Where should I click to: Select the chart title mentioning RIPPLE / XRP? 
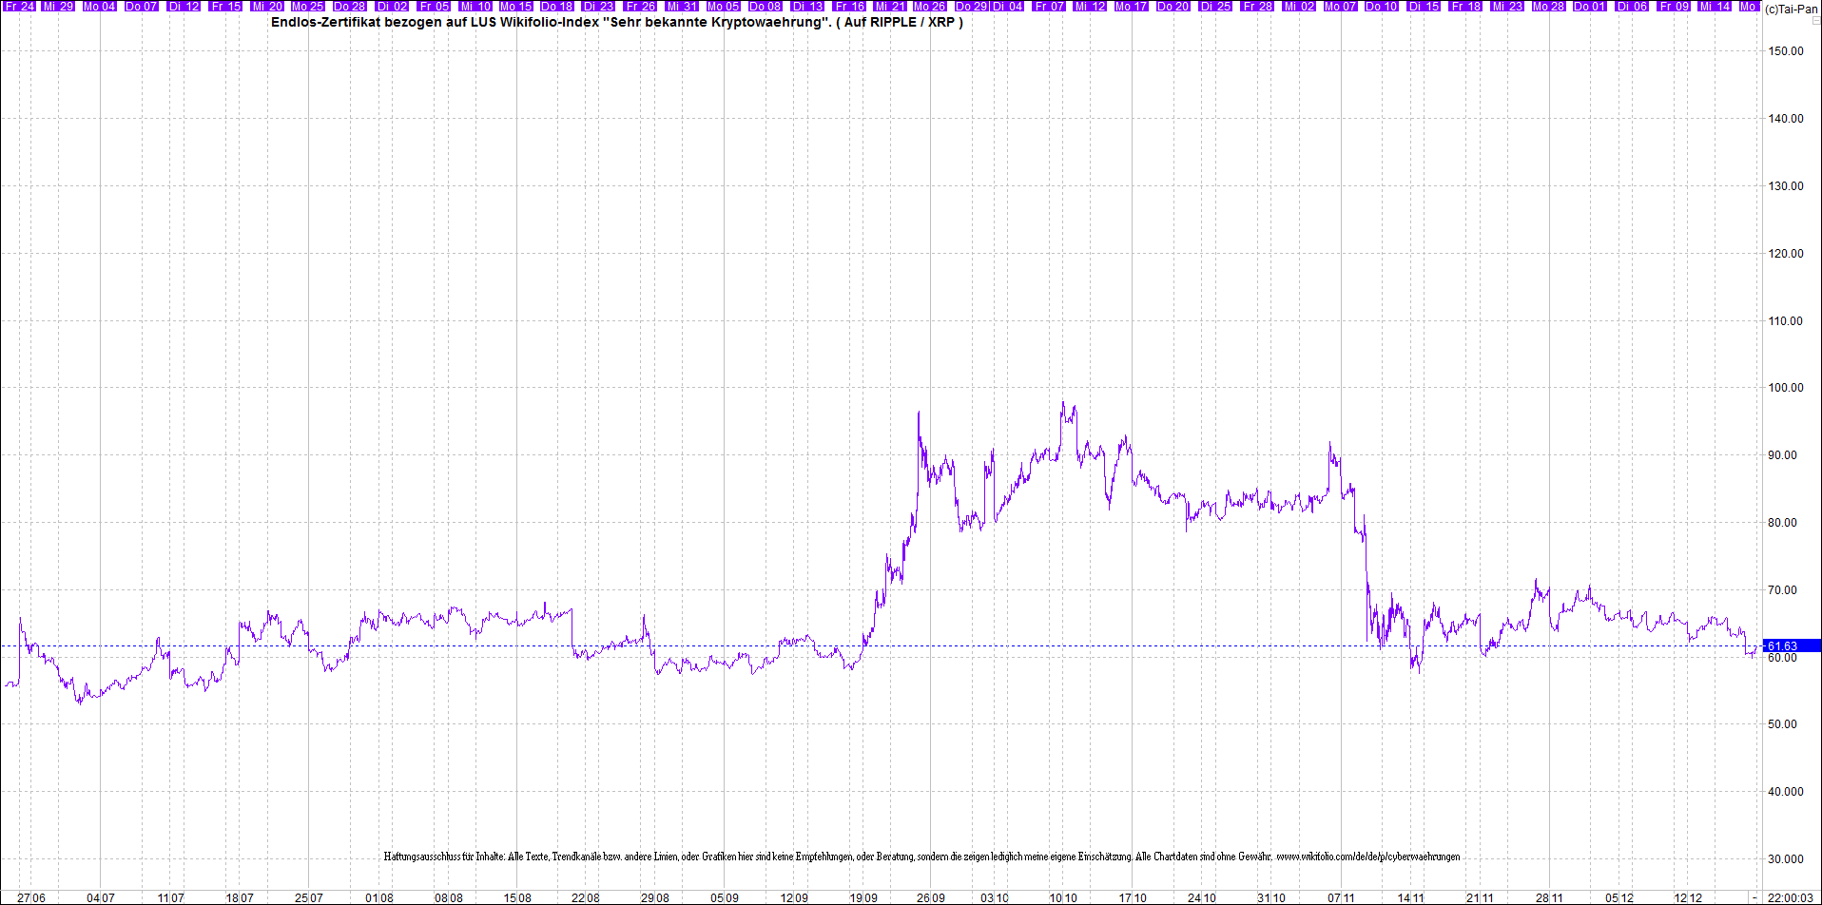point(616,22)
